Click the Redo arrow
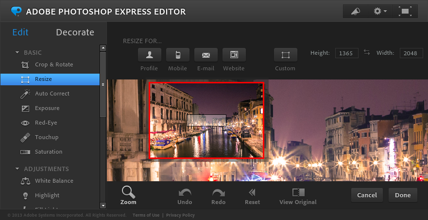Screen dimensions: 428x220 coord(218,193)
